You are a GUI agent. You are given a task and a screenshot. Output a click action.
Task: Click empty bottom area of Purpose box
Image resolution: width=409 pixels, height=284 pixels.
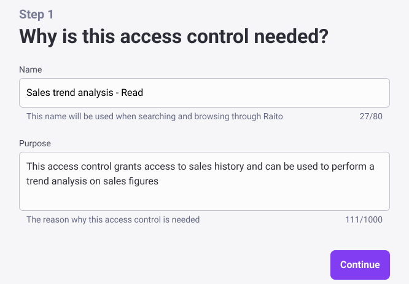coord(204,200)
